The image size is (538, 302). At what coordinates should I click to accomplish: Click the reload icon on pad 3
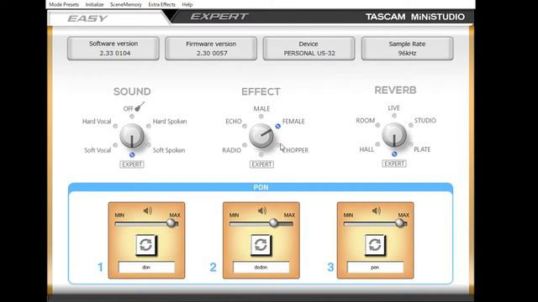375,245
